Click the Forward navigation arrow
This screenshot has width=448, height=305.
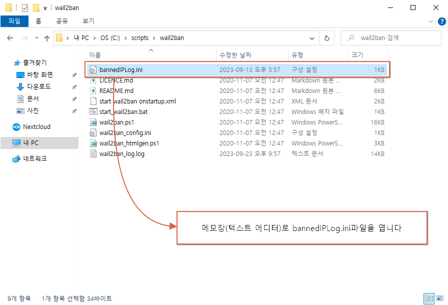click(25, 38)
